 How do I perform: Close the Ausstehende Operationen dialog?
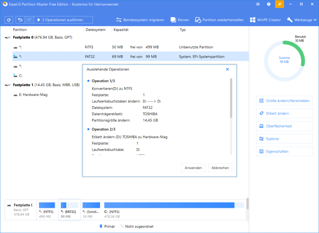[x=227, y=69]
